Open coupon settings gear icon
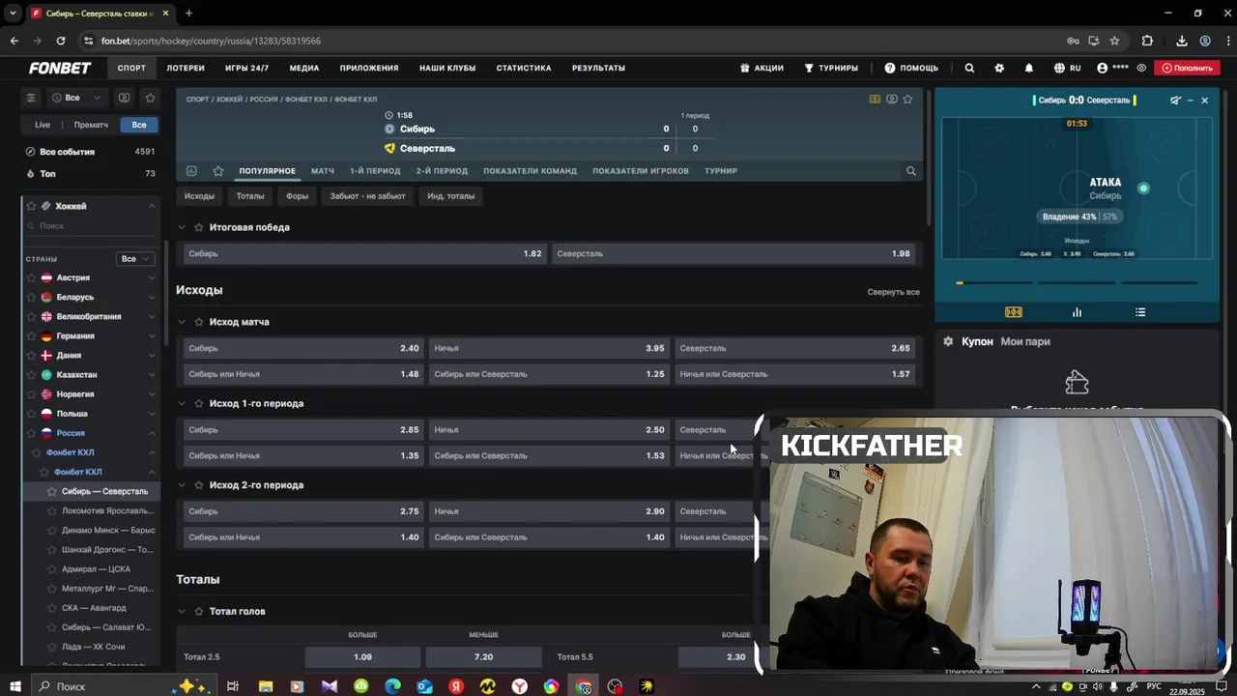Screen dimensions: 1237x696 [948, 341]
